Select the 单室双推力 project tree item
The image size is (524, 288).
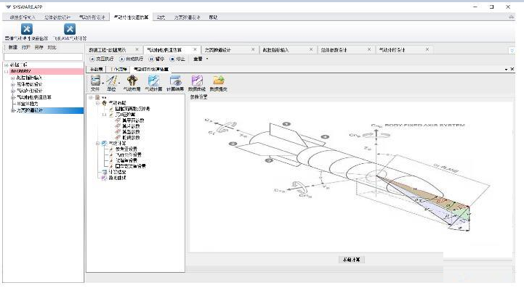pyautogui.click(x=28, y=104)
